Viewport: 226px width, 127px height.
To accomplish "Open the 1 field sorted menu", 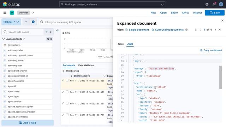I will coord(71,71).
